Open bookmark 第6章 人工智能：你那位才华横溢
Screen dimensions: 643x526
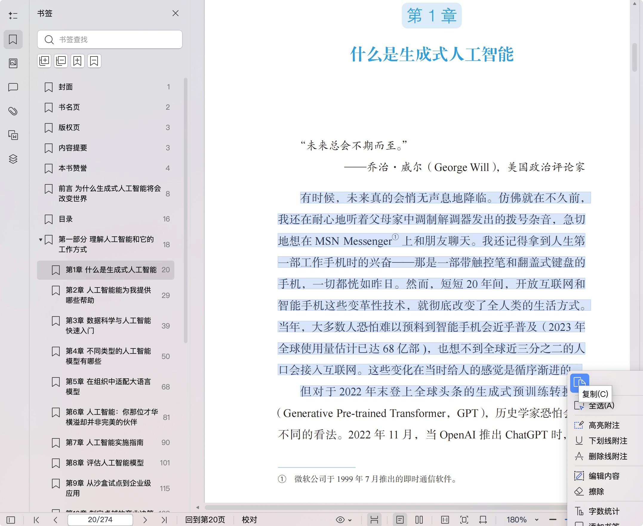106,417
